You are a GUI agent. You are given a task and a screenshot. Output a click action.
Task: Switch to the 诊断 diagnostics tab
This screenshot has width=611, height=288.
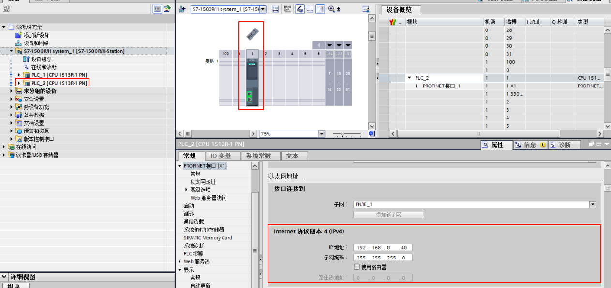[x=564, y=145]
